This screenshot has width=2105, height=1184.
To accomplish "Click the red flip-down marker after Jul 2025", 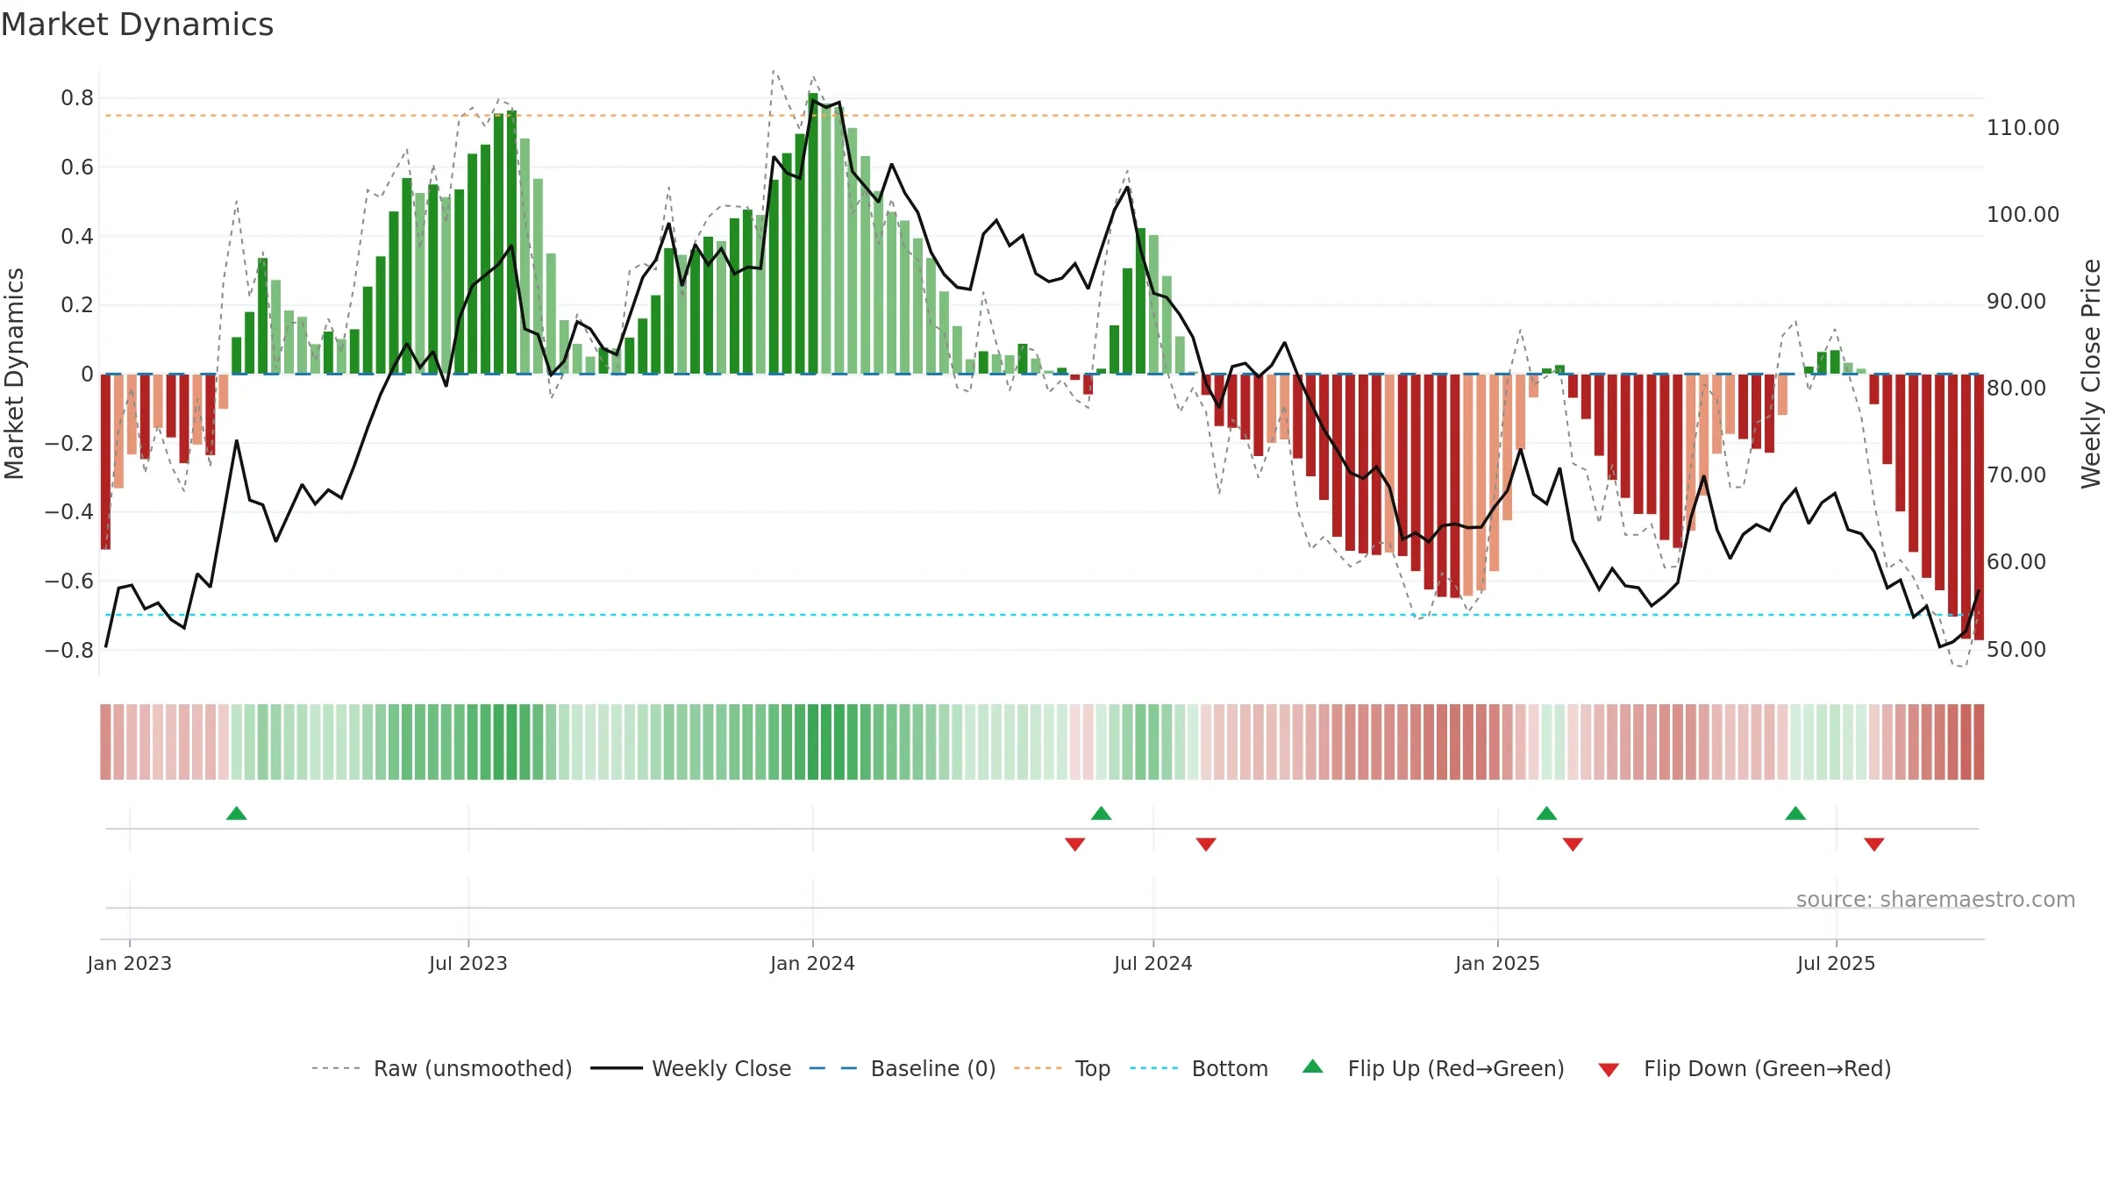I will pyautogui.click(x=1874, y=844).
